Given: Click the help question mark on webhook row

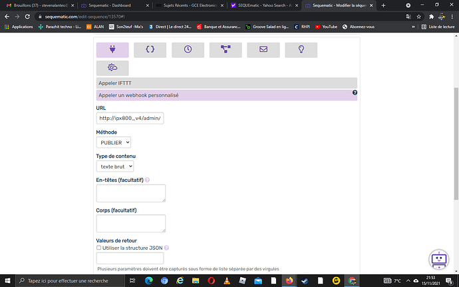Looking at the screenshot, I should pos(355,93).
